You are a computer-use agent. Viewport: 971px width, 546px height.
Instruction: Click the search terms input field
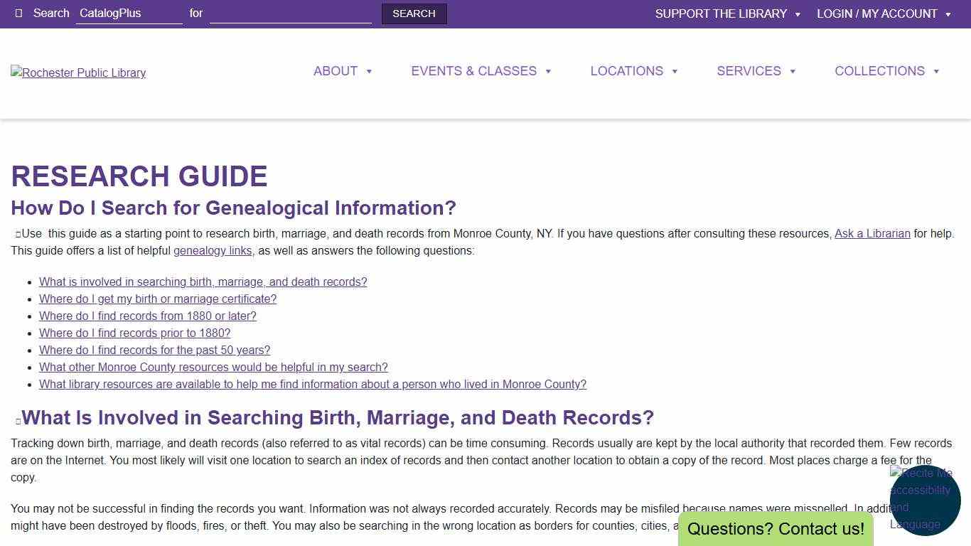pos(289,13)
